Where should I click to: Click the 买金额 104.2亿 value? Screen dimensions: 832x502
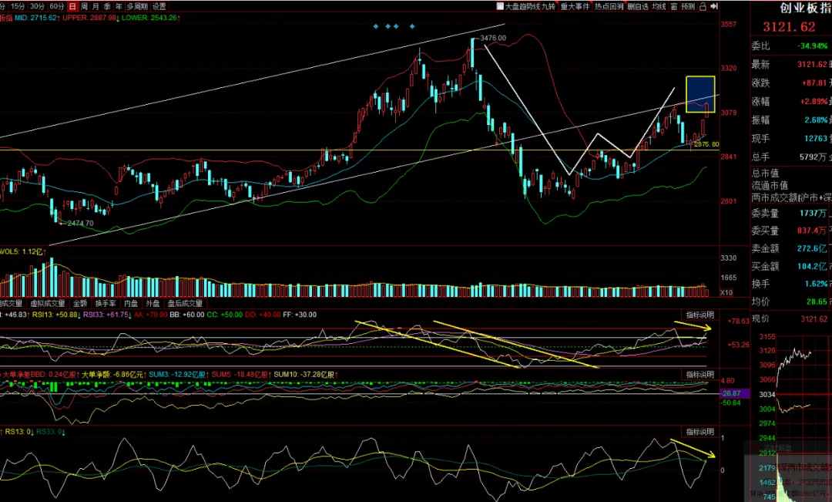812,267
